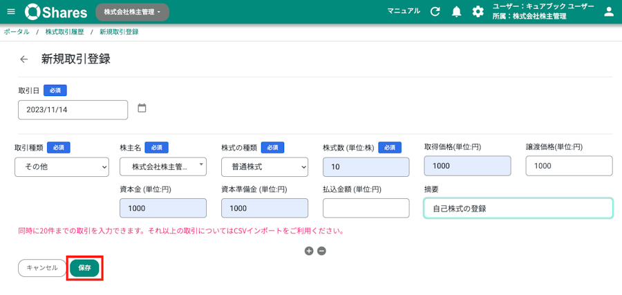Go to ポータル breadcrumb link
This screenshot has width=622, height=295.
17,32
